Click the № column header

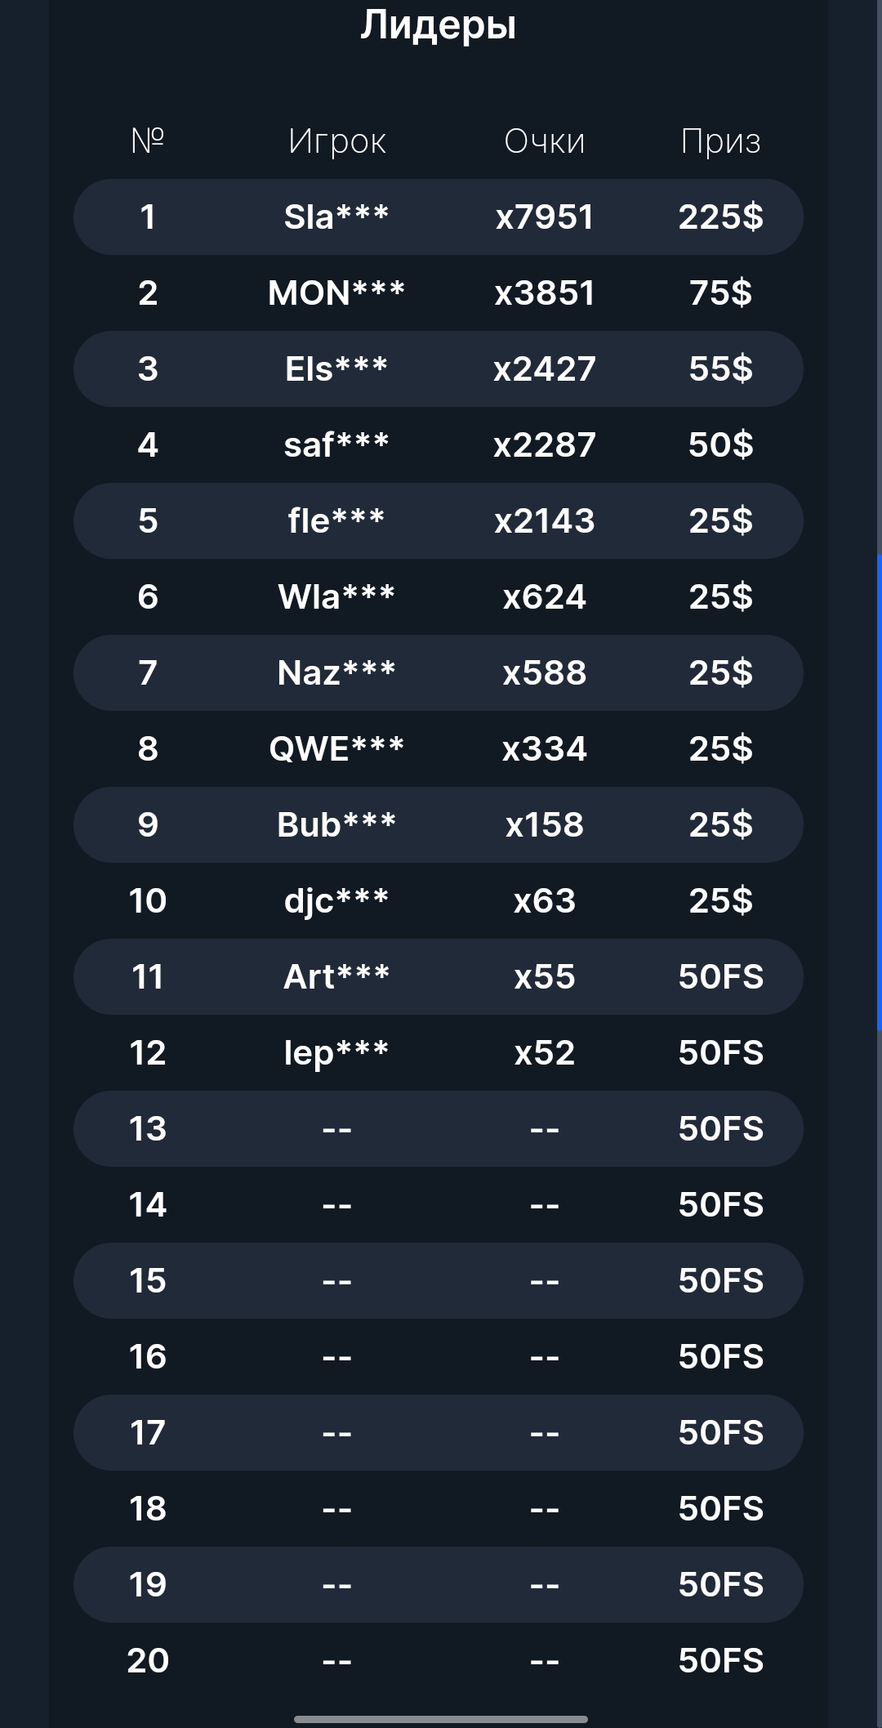pyautogui.click(x=148, y=141)
